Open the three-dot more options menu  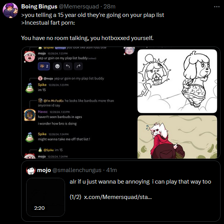217,7
